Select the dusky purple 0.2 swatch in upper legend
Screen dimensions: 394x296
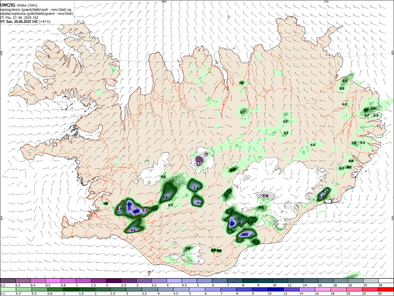tap(8, 281)
